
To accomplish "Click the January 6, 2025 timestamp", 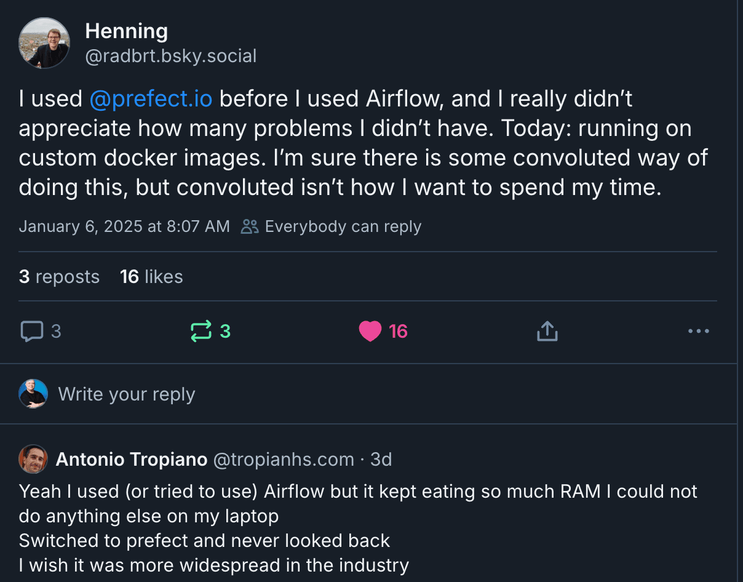I will coord(124,226).
